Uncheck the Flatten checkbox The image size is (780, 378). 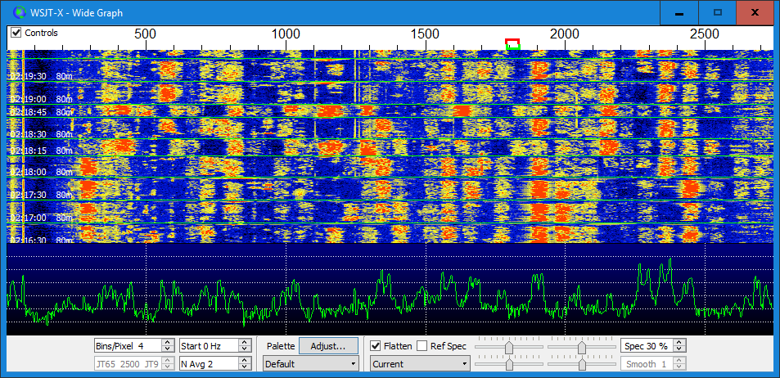(x=376, y=345)
